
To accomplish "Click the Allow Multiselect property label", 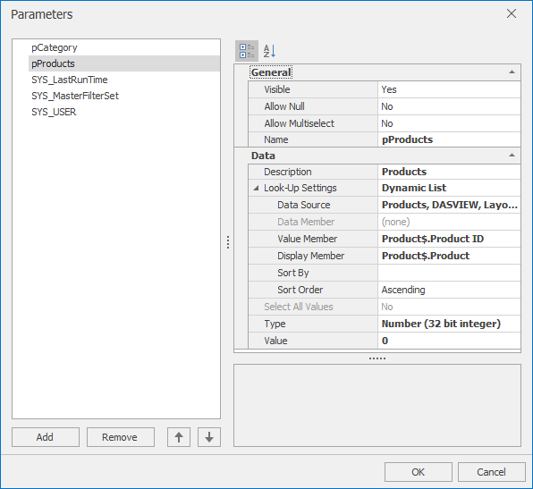I will (x=299, y=123).
